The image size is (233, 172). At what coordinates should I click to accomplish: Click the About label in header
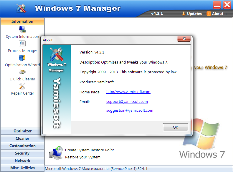tap(218, 14)
